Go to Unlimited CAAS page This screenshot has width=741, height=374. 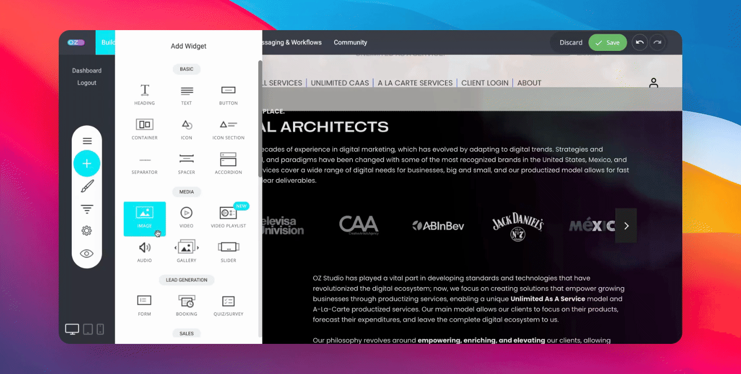[340, 83]
